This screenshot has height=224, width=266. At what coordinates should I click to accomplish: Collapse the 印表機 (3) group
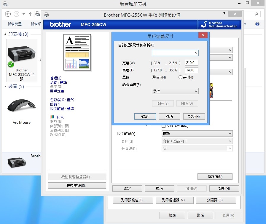[5, 34]
